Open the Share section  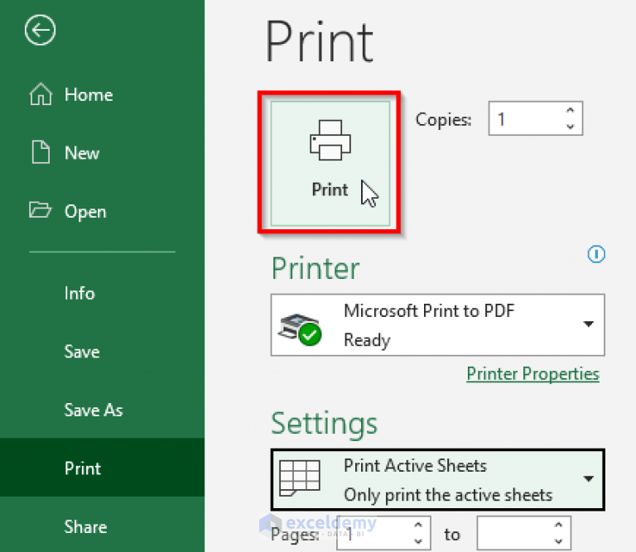[85, 526]
